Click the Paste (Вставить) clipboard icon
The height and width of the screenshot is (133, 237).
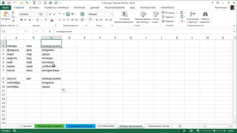click(x=6, y=14)
